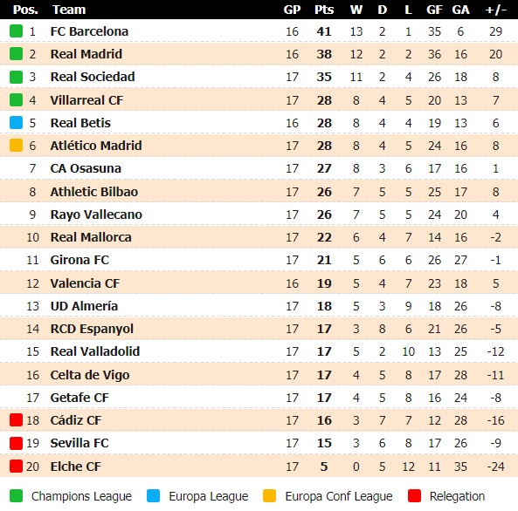Select the Villarreal CF team name
This screenshot has height=511, width=518.
(86, 100)
